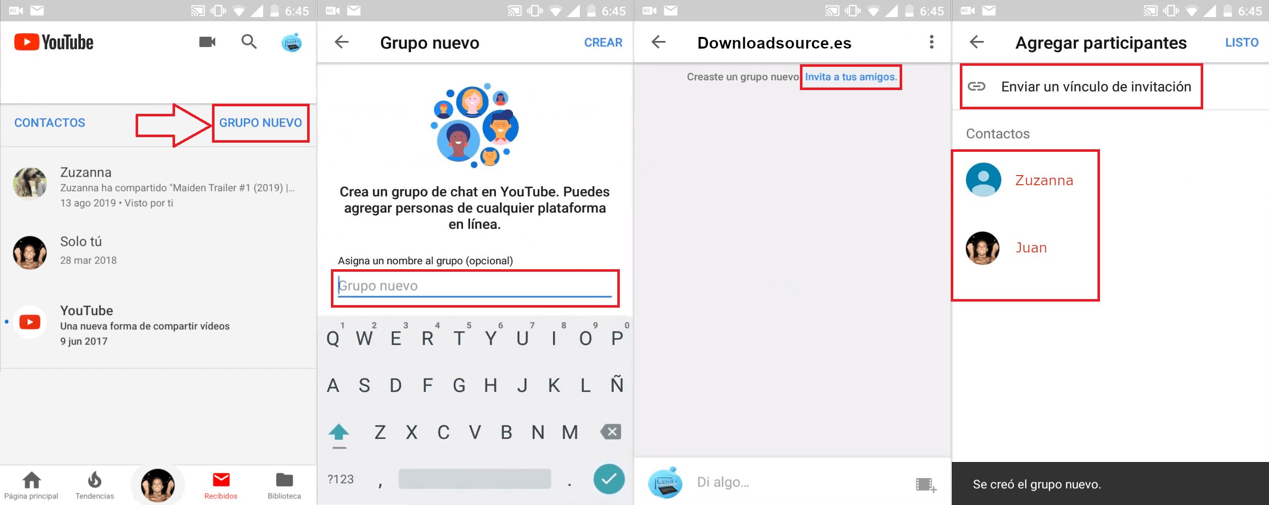The image size is (1269, 505).
Task: Tap the backspace delete key
Action: coord(611,432)
